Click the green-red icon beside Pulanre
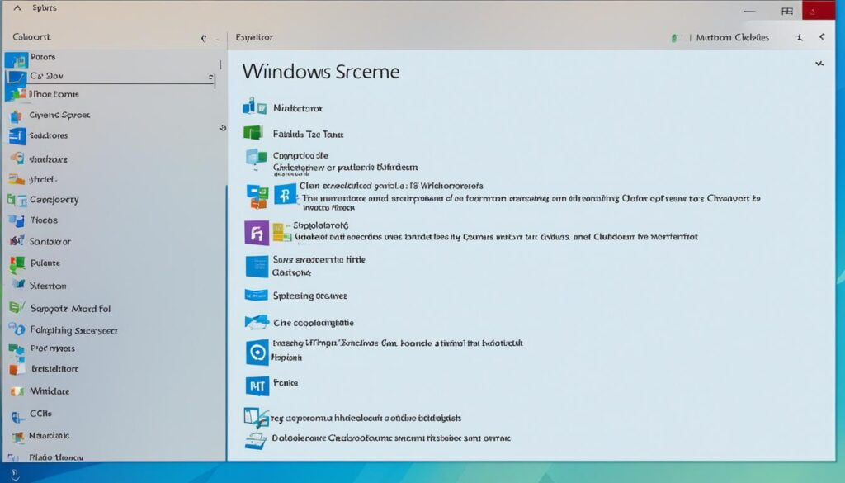 (x=17, y=263)
